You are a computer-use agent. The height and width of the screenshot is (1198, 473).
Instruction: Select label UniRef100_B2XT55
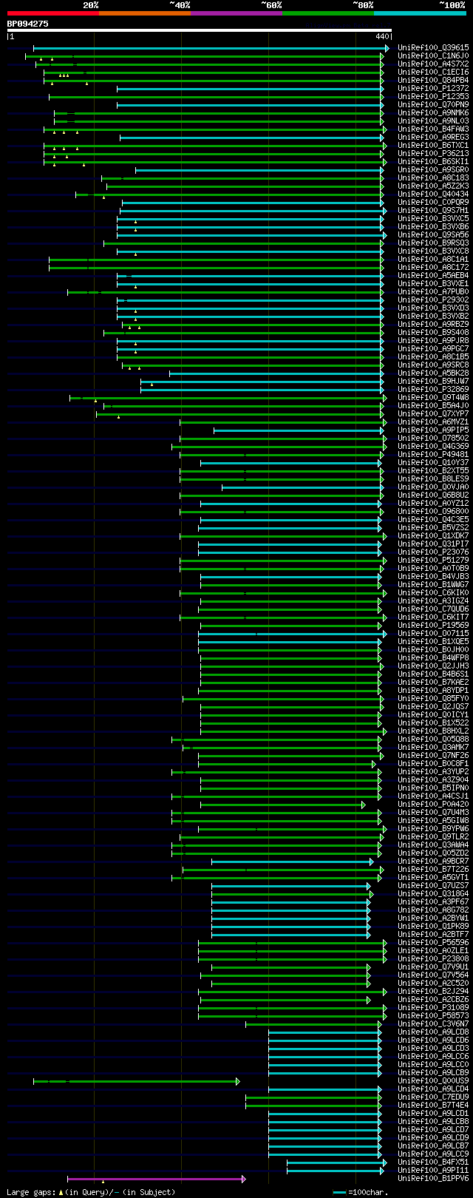(433, 470)
